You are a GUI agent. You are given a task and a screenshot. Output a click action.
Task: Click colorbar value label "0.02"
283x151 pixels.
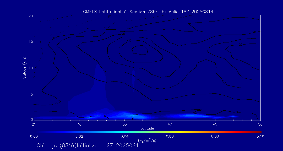pyautogui.click(x=79, y=136)
